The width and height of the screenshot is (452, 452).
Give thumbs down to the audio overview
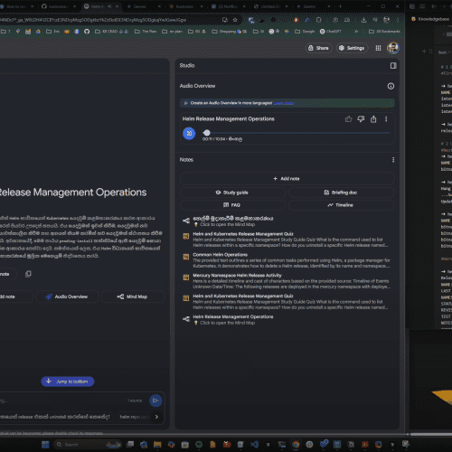pos(361,119)
